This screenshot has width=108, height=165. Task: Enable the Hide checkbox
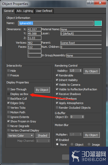9,70
